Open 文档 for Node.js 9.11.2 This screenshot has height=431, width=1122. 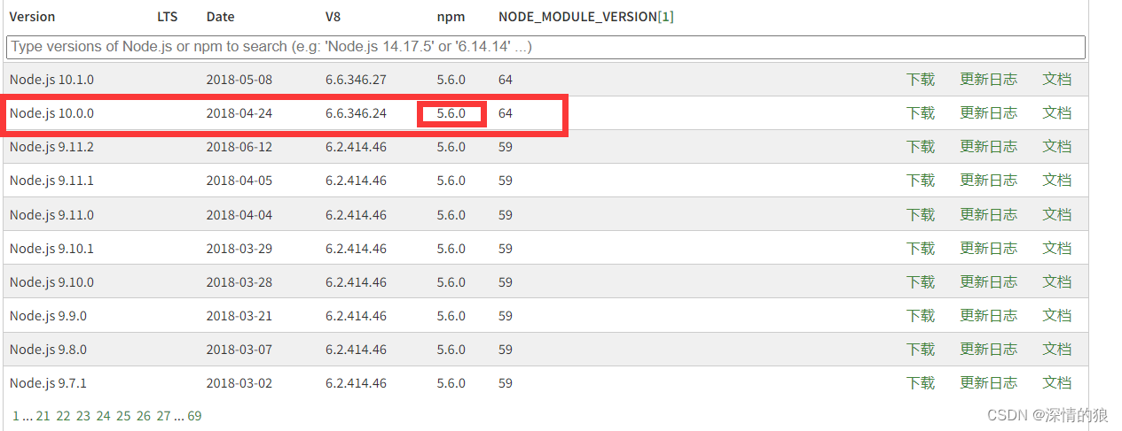click(x=1056, y=147)
